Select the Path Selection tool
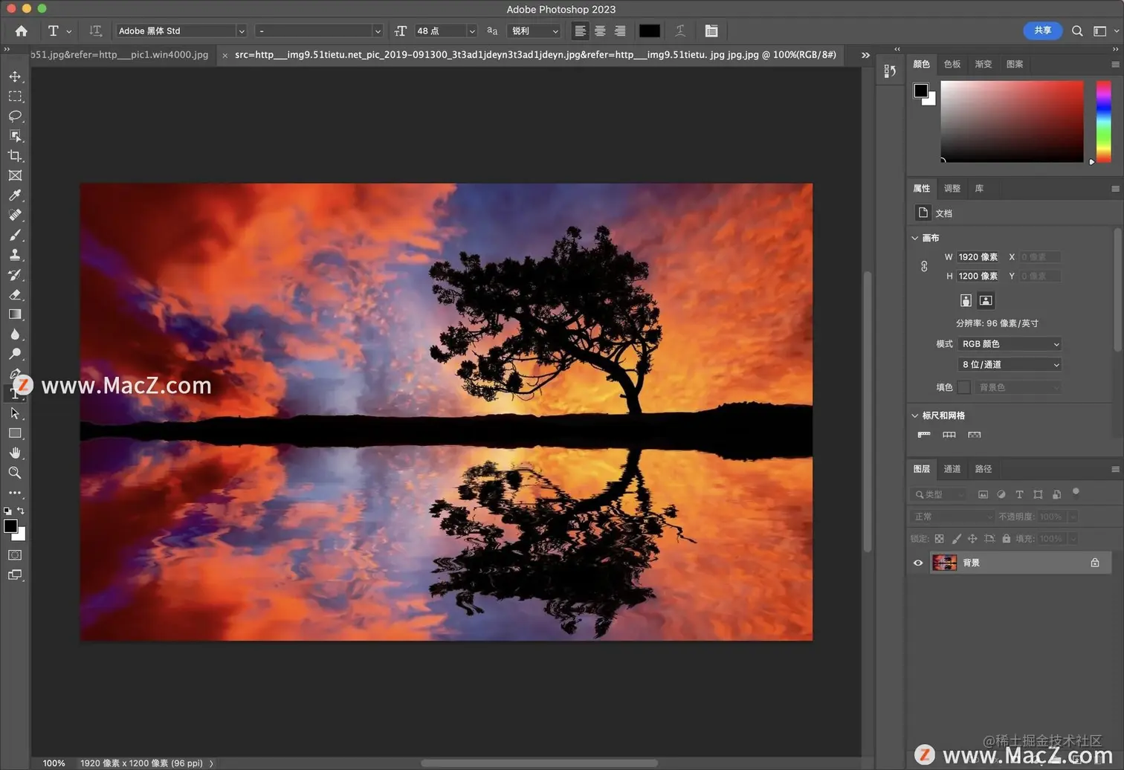This screenshot has width=1124, height=770. click(15, 413)
